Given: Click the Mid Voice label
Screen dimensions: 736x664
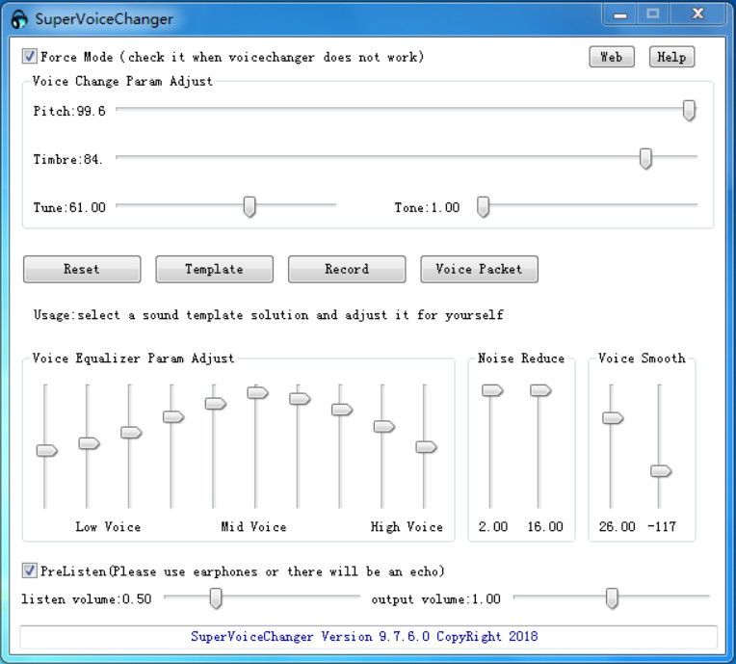Looking at the screenshot, I should [254, 527].
